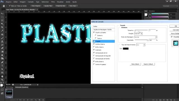Select the Hand tool in toolbox

point(2,76)
